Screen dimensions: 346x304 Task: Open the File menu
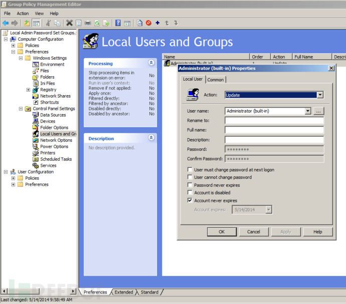point(8,14)
